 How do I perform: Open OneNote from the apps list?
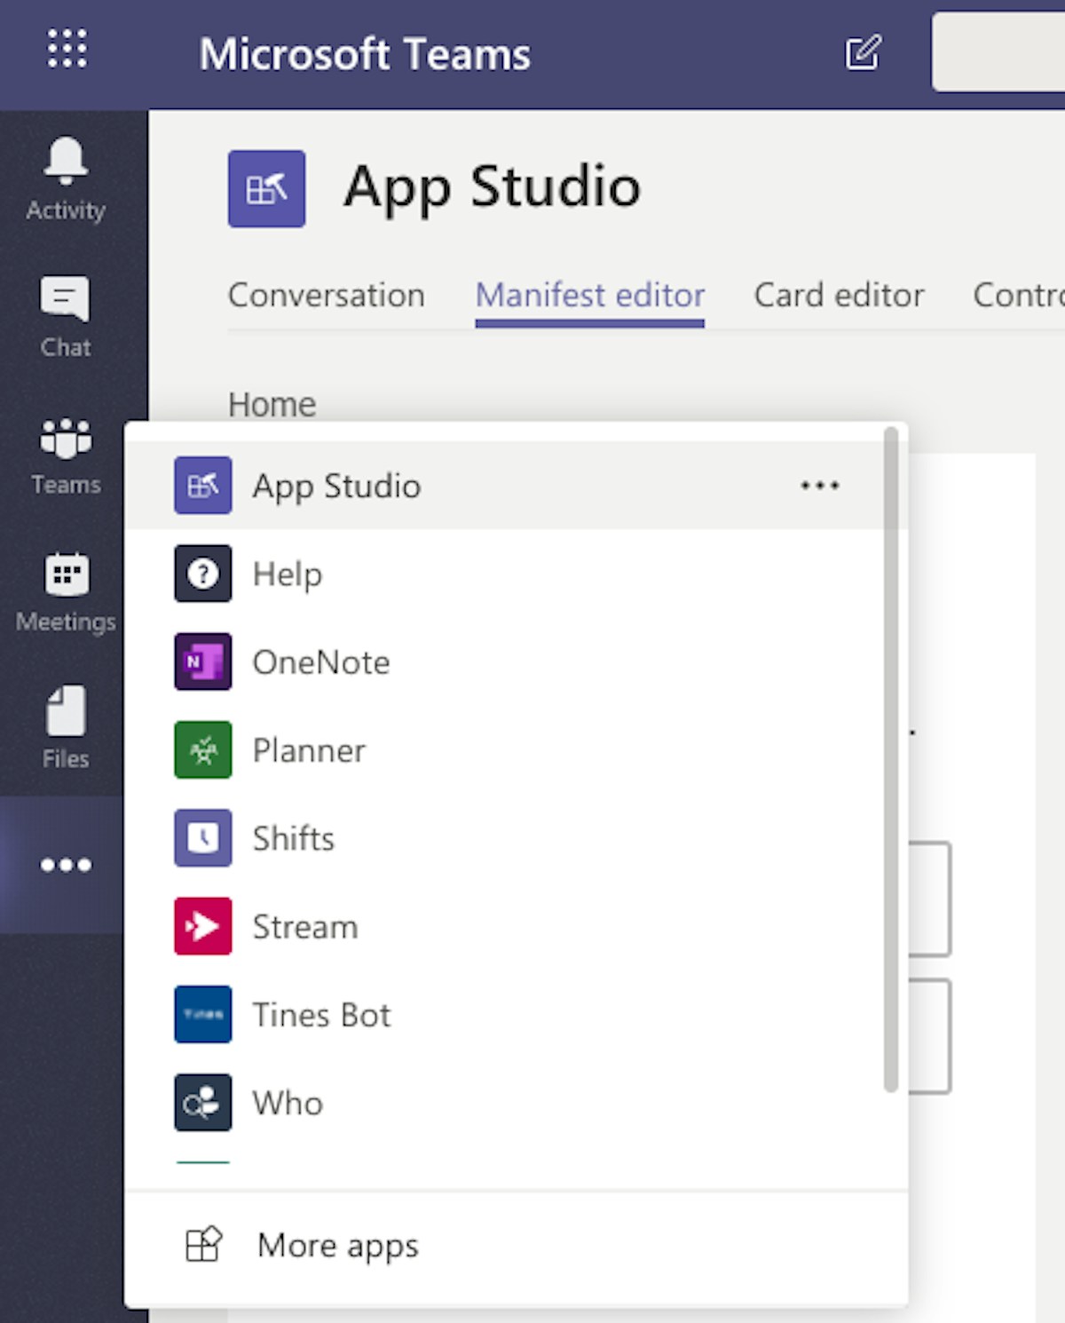click(320, 662)
